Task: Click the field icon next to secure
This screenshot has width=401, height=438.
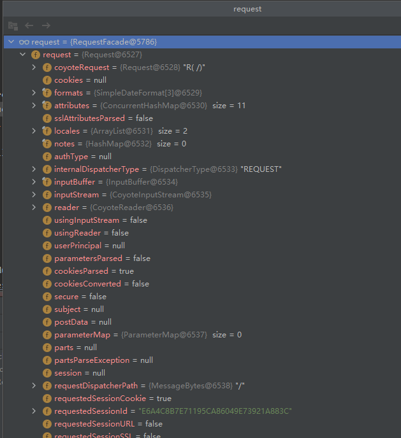Action: pos(47,297)
